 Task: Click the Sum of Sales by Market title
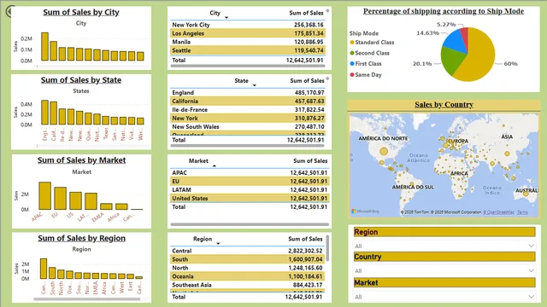82,160
